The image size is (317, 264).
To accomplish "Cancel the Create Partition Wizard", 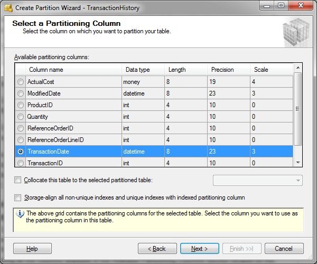I will pos(284,249).
